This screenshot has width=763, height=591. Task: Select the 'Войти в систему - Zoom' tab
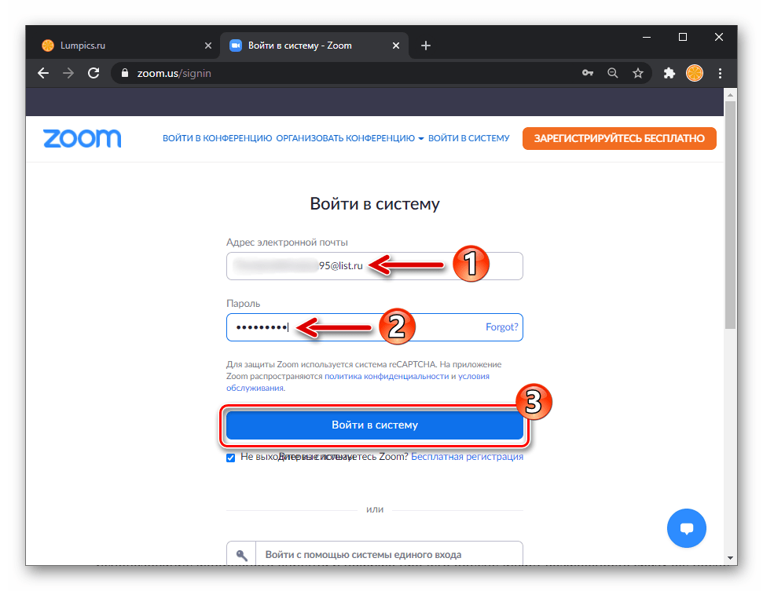pos(314,46)
